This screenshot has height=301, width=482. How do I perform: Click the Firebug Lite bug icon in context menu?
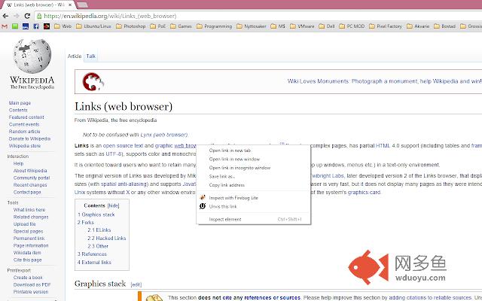click(x=203, y=197)
